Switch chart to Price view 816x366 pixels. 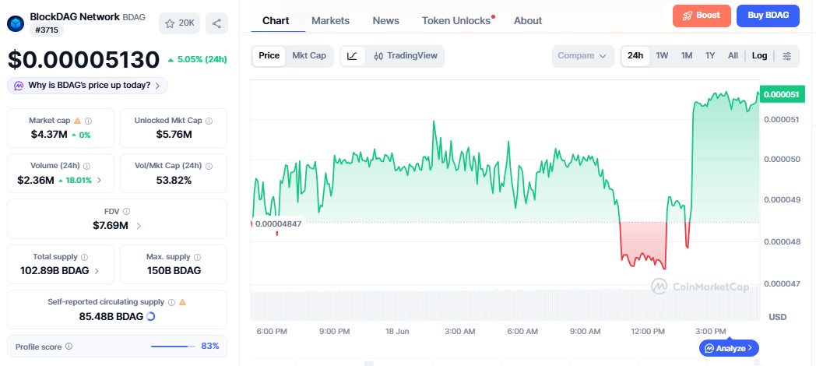click(269, 56)
